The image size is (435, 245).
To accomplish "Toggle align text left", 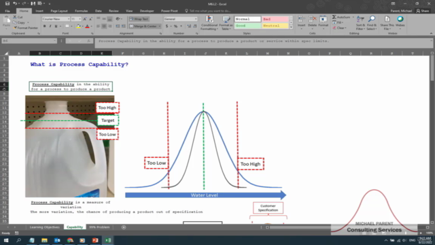I will tap(98, 26).
